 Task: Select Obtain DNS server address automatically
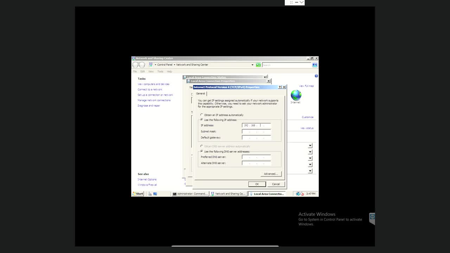201,146
